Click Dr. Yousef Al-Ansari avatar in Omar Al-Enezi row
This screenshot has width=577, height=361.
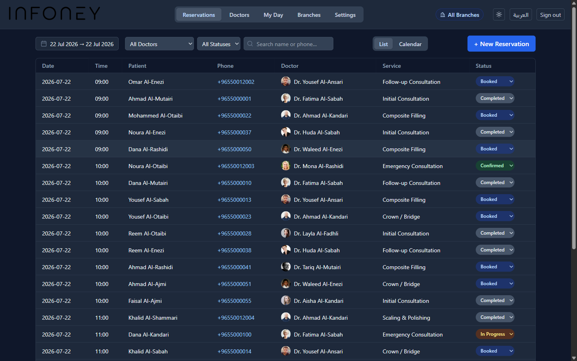[x=286, y=81]
